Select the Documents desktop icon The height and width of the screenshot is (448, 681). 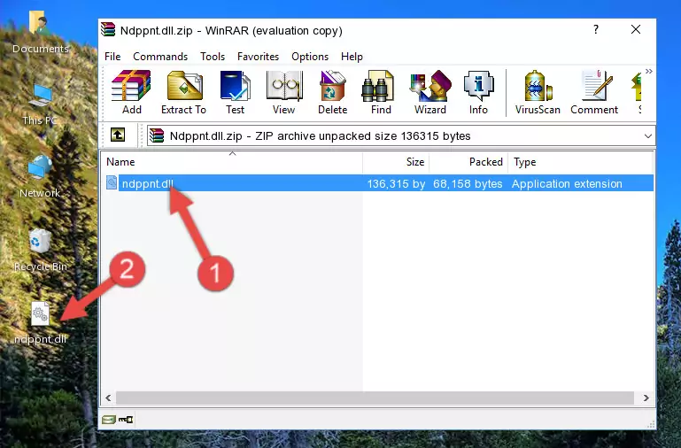pyautogui.click(x=40, y=33)
